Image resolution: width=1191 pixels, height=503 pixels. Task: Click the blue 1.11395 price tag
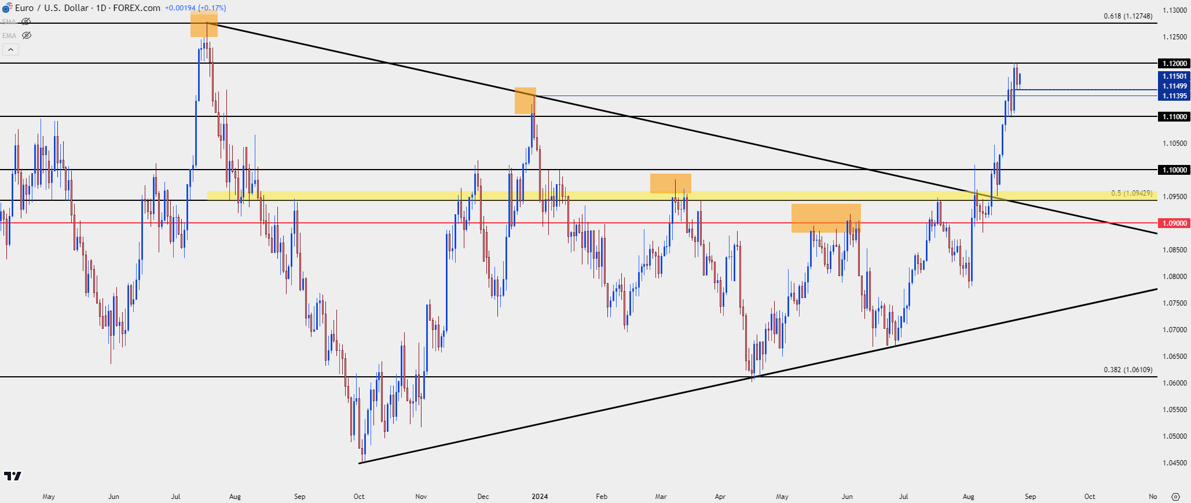point(1174,96)
